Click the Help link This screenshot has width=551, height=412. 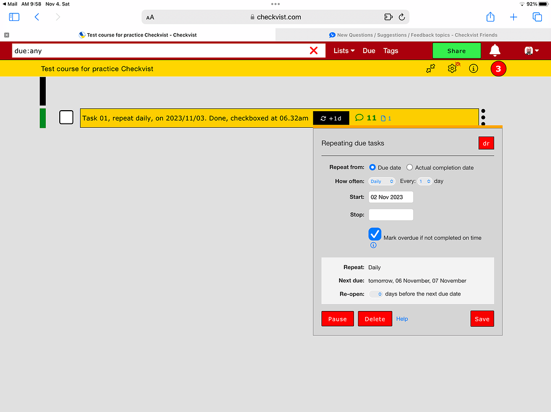coord(402,319)
